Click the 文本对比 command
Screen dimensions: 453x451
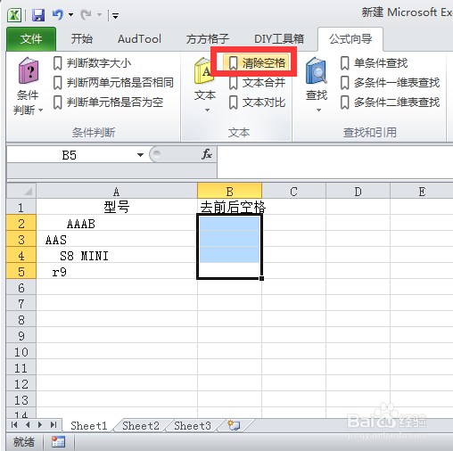pyautogui.click(x=257, y=102)
